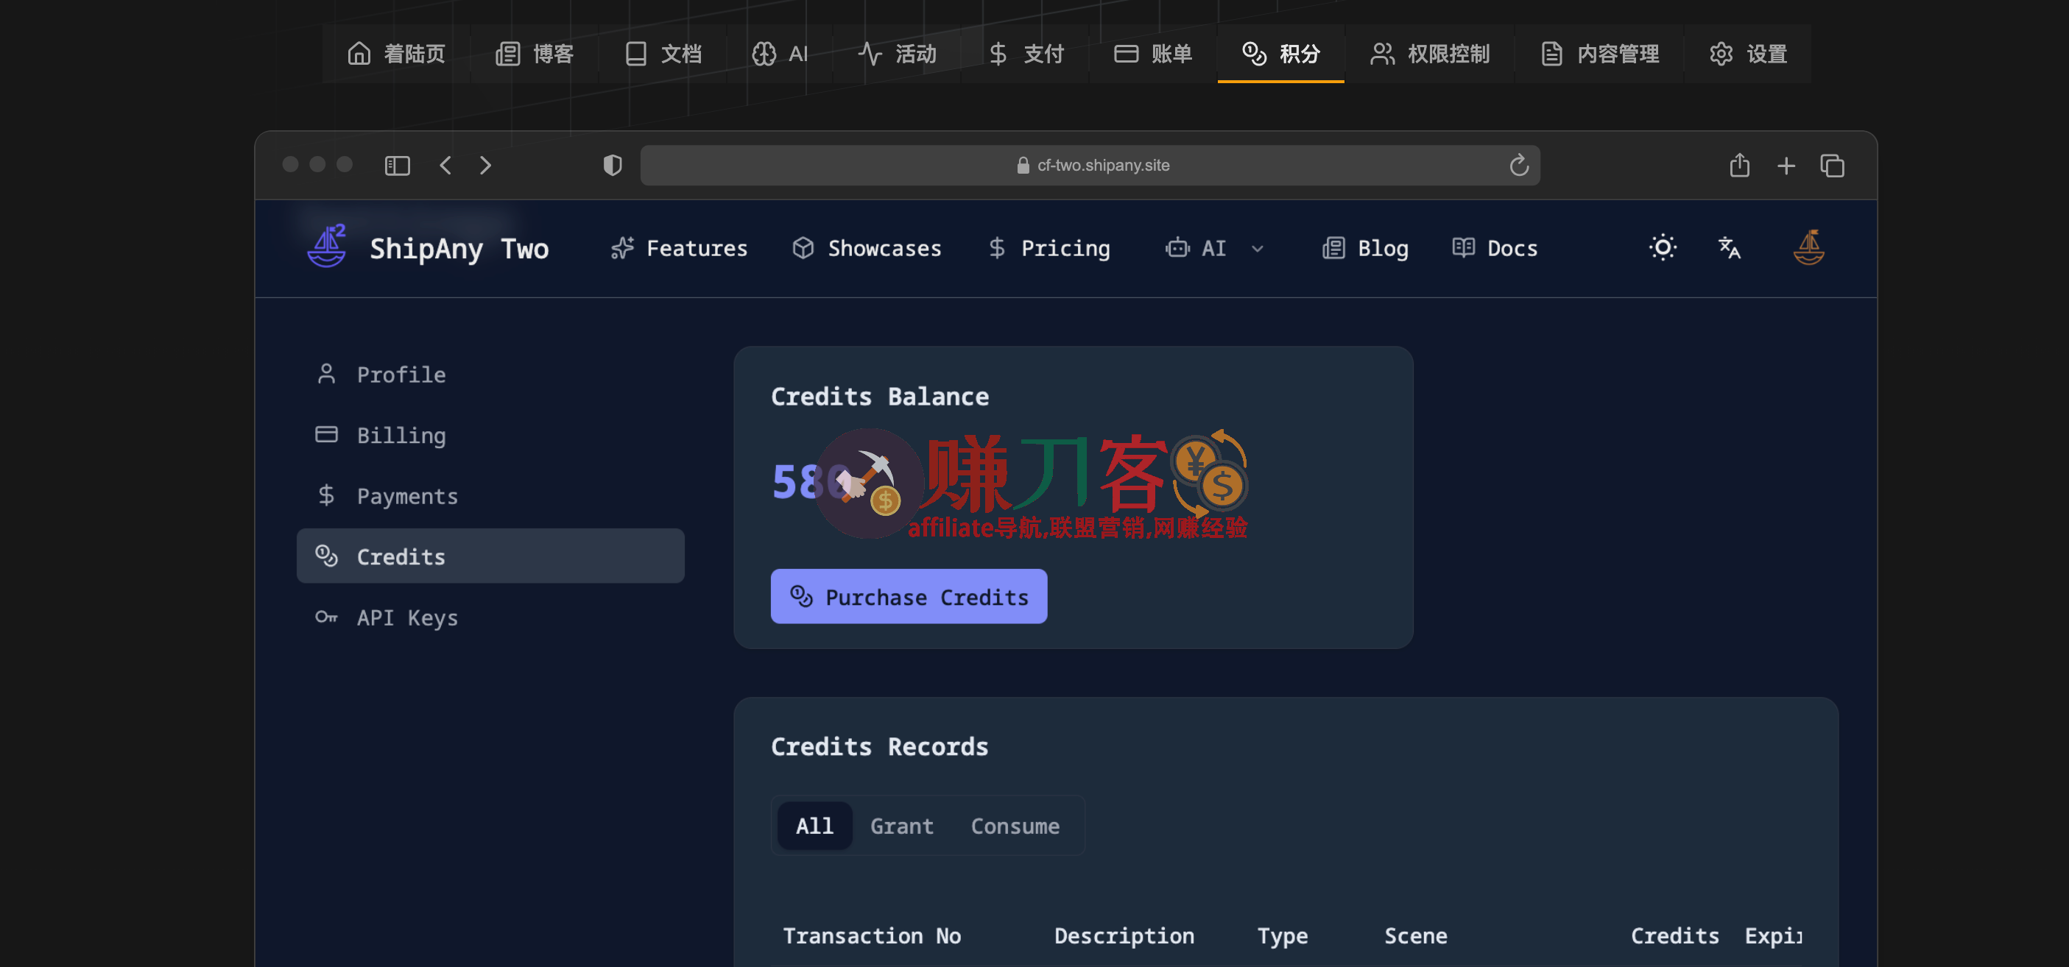Open the Docs nav link

pos(1495,249)
